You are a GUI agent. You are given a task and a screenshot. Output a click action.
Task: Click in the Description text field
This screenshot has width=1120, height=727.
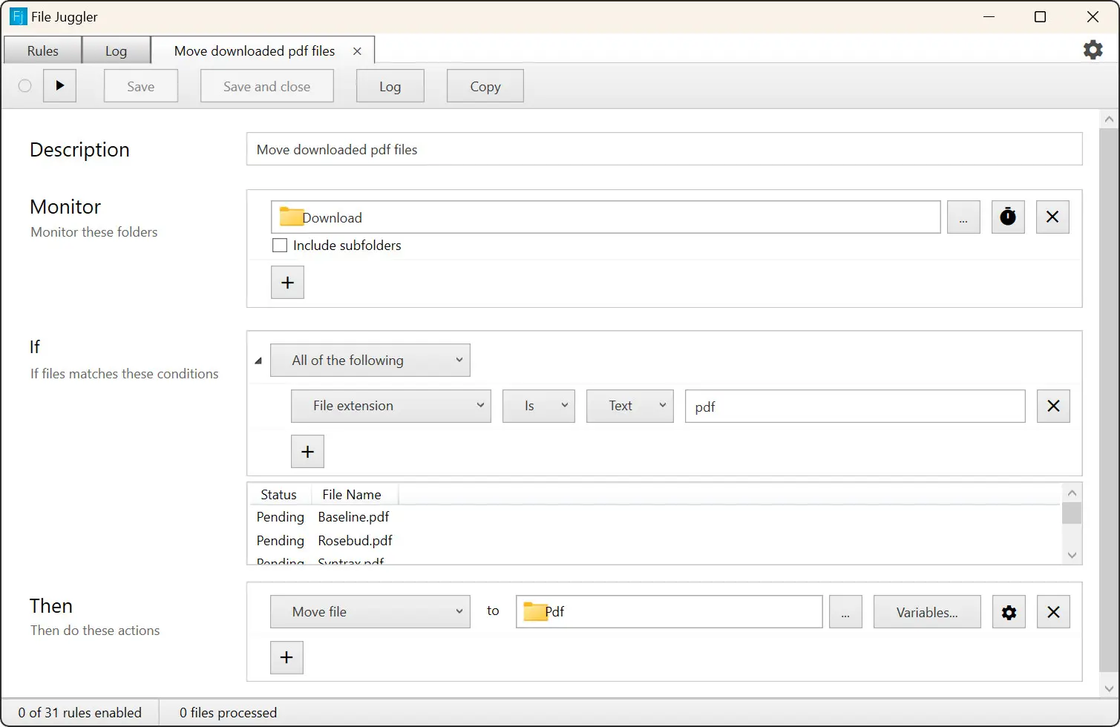[664, 149]
